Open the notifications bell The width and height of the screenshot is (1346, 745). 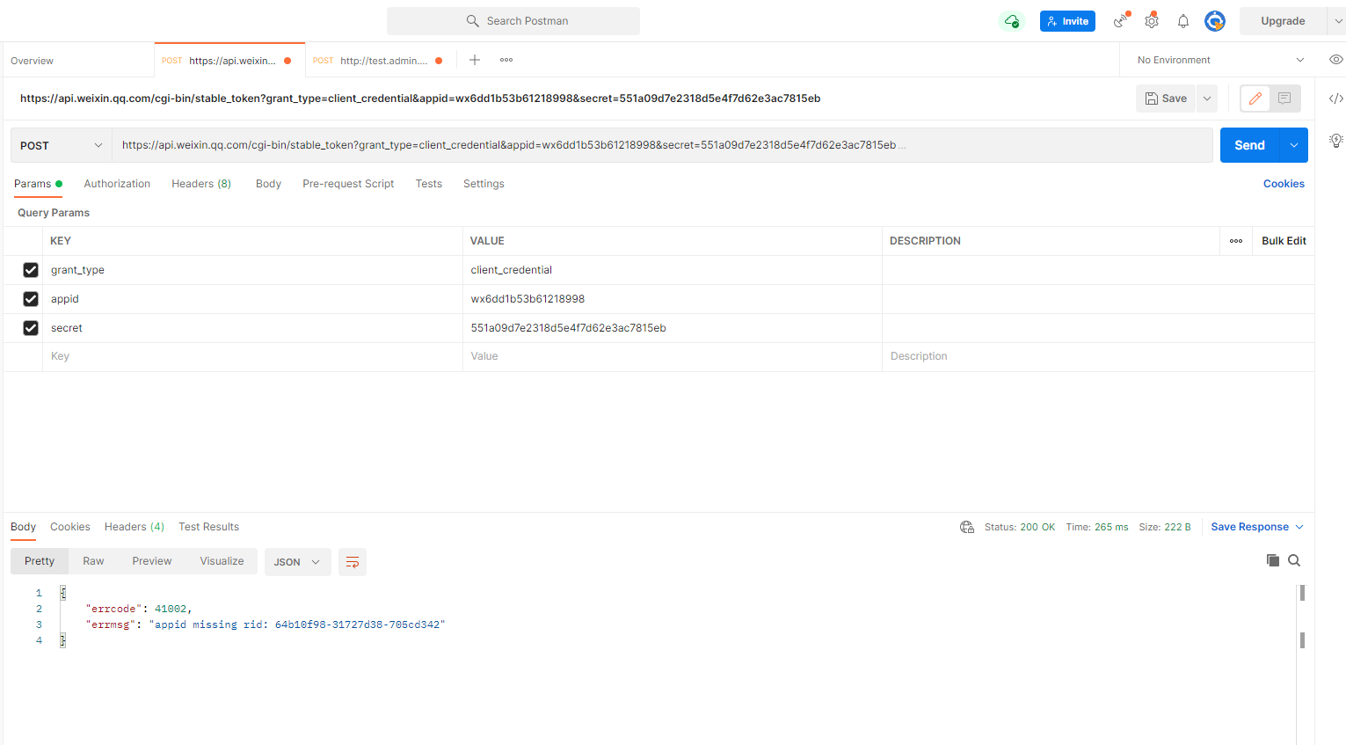[1183, 21]
